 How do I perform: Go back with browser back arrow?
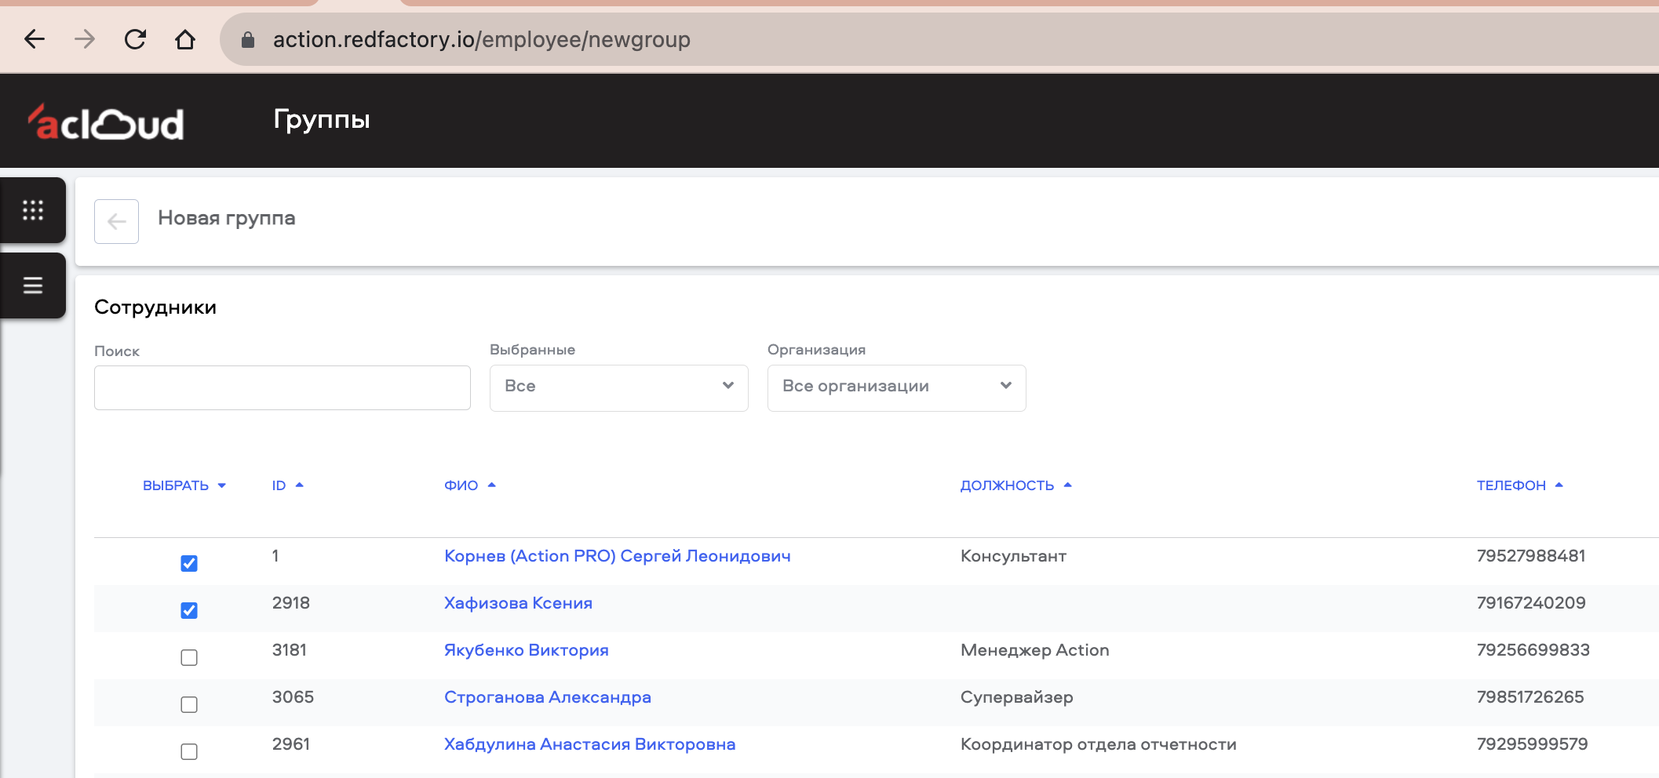35,39
